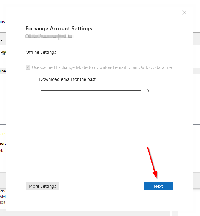Click the blurred email address under the title
The height and width of the screenshot is (216, 200).
coord(49,36)
